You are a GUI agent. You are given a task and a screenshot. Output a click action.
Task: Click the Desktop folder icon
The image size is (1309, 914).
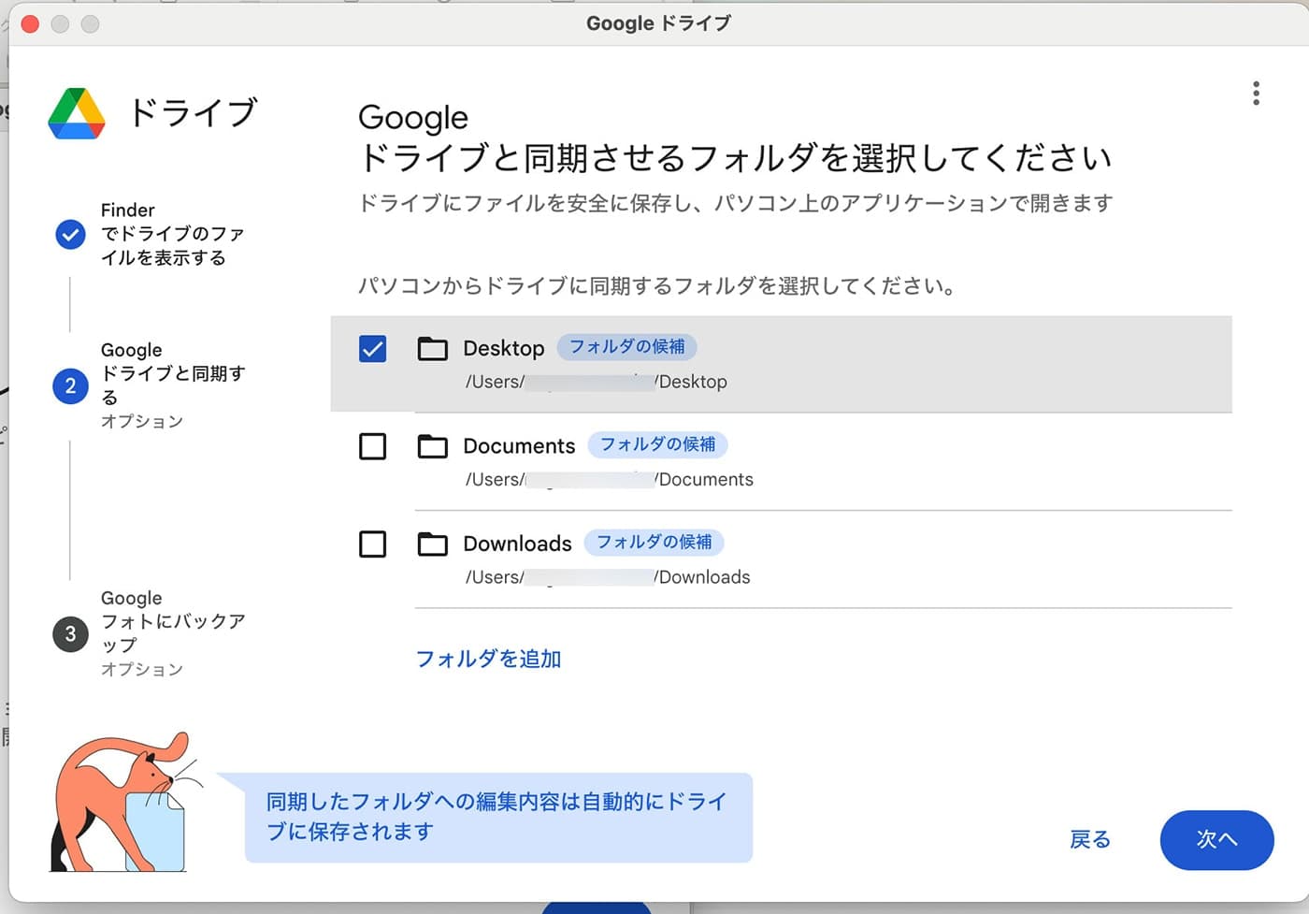point(432,349)
